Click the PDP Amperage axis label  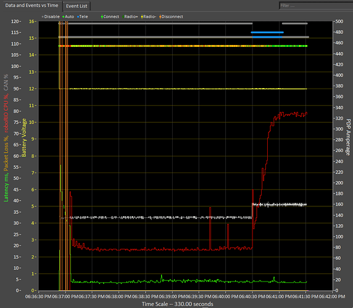(x=348, y=137)
